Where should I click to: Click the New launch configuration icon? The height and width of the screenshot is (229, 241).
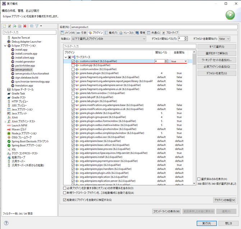(x=5, y=26)
